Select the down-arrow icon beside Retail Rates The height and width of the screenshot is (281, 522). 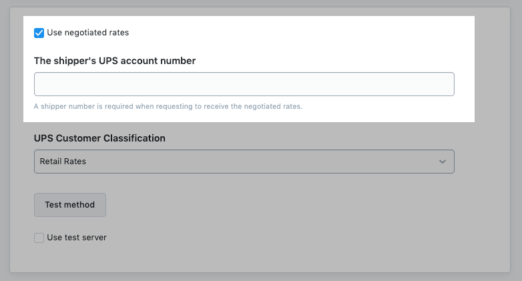442,162
